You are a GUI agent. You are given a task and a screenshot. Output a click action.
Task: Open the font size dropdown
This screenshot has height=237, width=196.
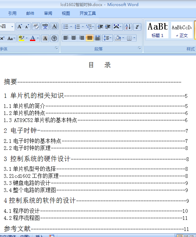[x=12, y=27]
